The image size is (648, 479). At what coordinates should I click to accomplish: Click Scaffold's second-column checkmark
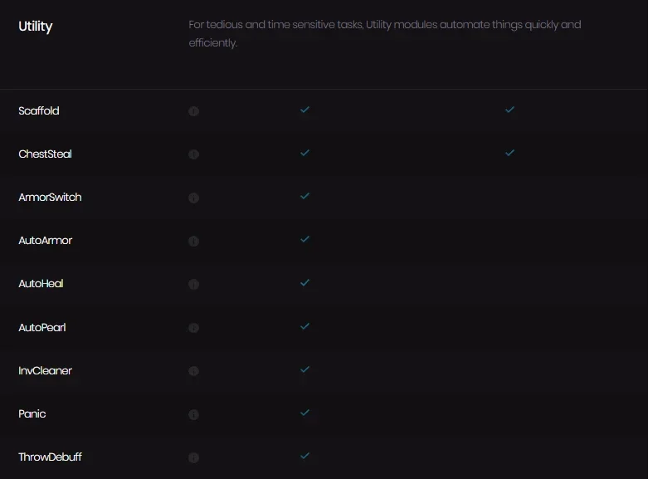point(509,110)
